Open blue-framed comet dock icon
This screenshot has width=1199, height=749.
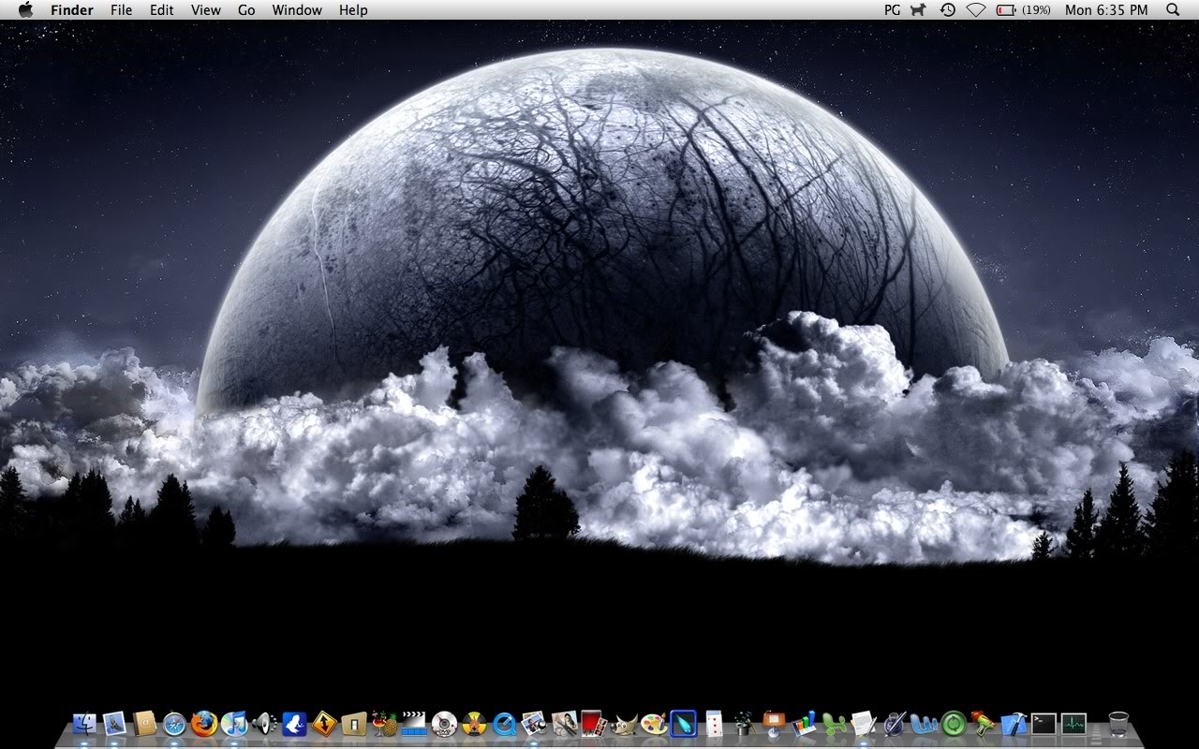tap(684, 723)
